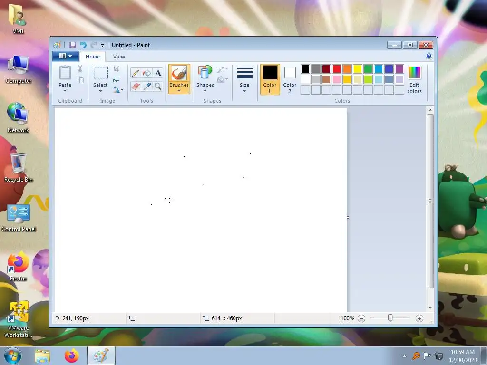Pick the orange color swatch
This screenshot has width=487, height=365.
tap(347, 69)
